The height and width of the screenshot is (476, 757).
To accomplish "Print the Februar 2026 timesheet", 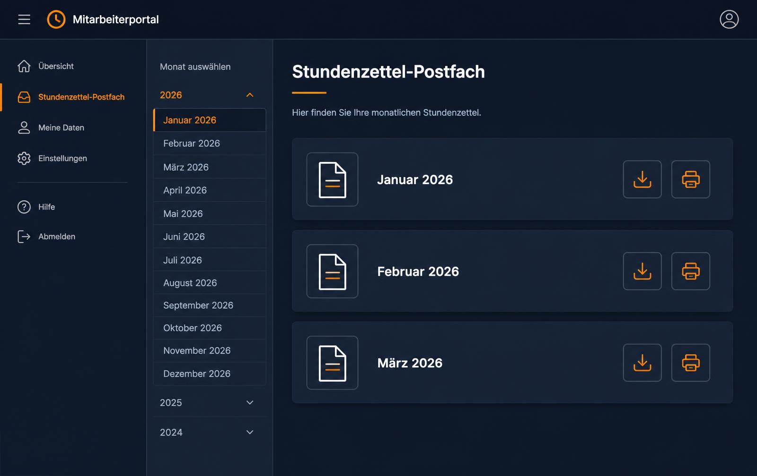I will (x=690, y=271).
